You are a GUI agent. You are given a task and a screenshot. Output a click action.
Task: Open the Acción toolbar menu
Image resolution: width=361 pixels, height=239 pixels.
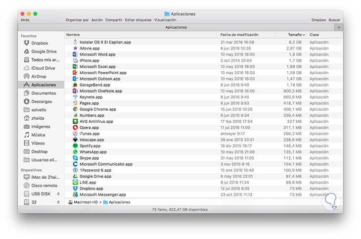(97, 20)
